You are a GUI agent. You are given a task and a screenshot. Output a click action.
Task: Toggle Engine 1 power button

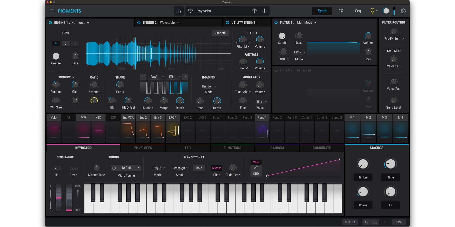(50, 23)
